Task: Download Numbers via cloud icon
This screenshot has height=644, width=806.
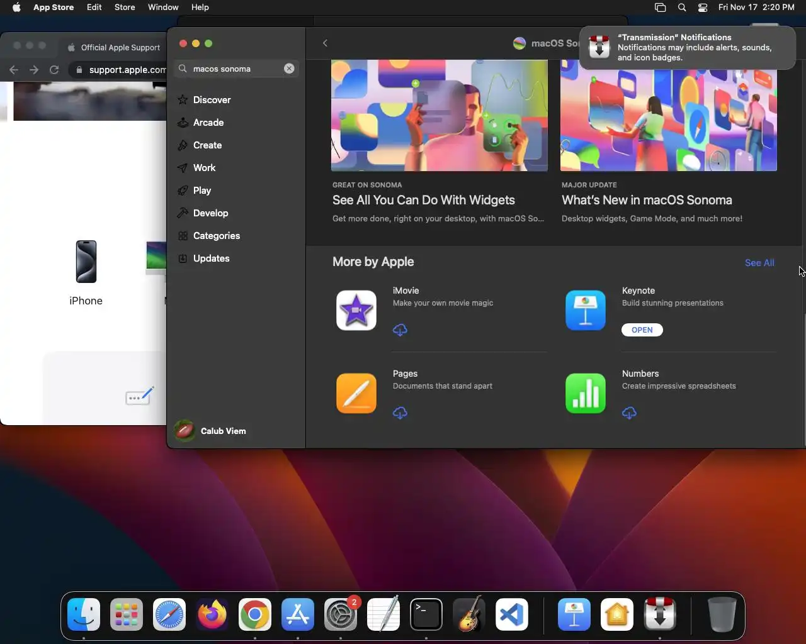Action: pos(629,413)
